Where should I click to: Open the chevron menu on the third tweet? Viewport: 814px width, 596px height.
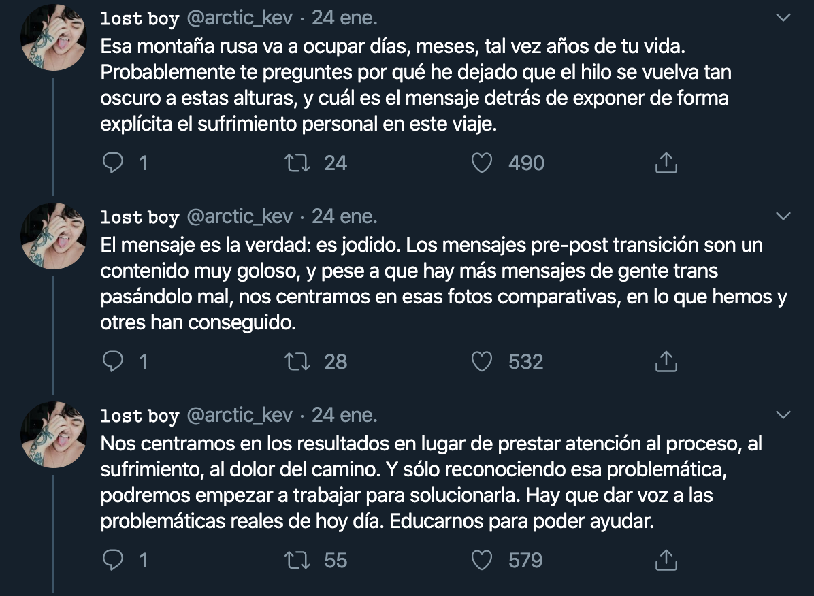click(x=783, y=415)
